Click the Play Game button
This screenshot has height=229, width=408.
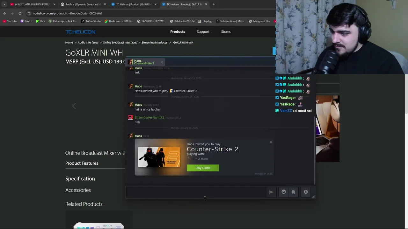(x=203, y=168)
